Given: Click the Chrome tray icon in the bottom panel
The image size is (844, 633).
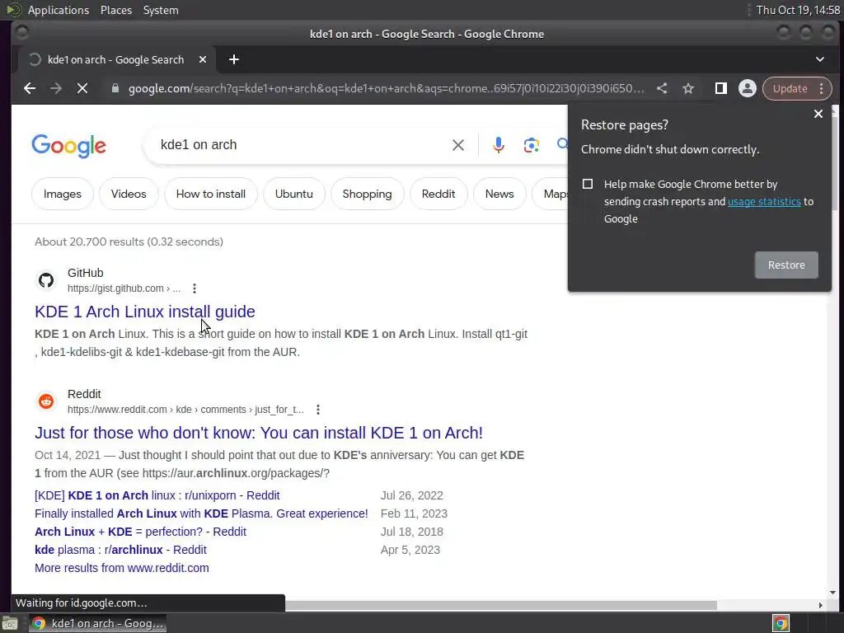Looking at the screenshot, I should coord(781,623).
